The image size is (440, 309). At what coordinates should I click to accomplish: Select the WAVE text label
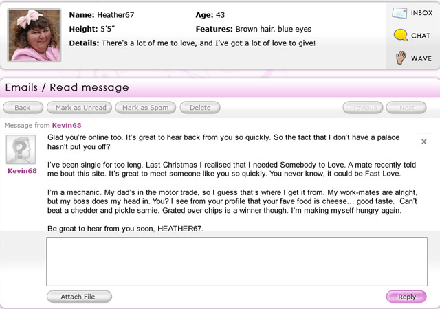pyautogui.click(x=421, y=58)
